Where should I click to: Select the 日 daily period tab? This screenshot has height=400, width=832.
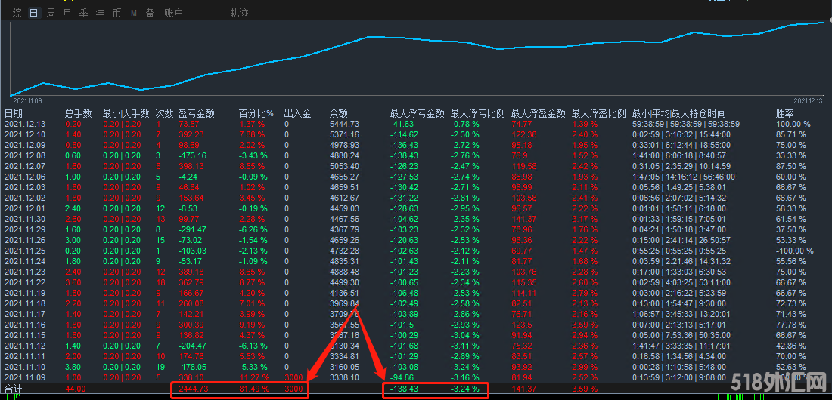tap(33, 13)
